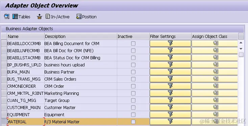Assign object class for CUAN_TG_MSG
248x126 pixels.
215,101
